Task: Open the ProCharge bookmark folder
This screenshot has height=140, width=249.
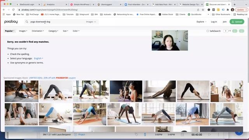Action: coord(32,14)
